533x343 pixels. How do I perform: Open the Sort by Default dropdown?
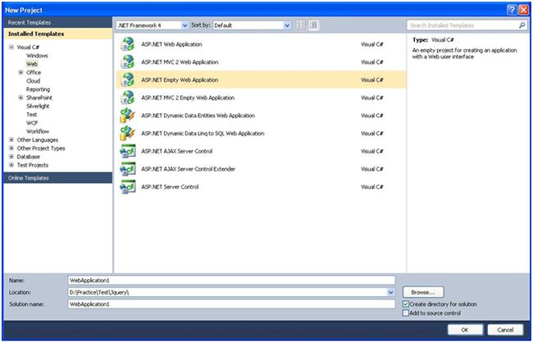tap(287, 25)
